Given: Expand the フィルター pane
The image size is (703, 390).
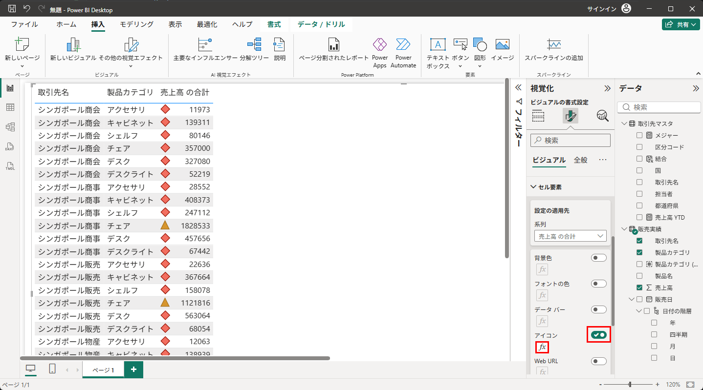Looking at the screenshot, I should (519, 88).
